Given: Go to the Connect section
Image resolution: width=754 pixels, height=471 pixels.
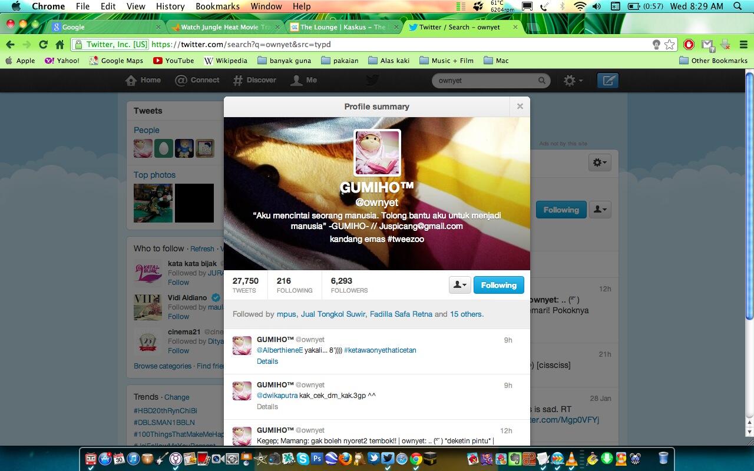Looking at the screenshot, I should pyautogui.click(x=197, y=80).
